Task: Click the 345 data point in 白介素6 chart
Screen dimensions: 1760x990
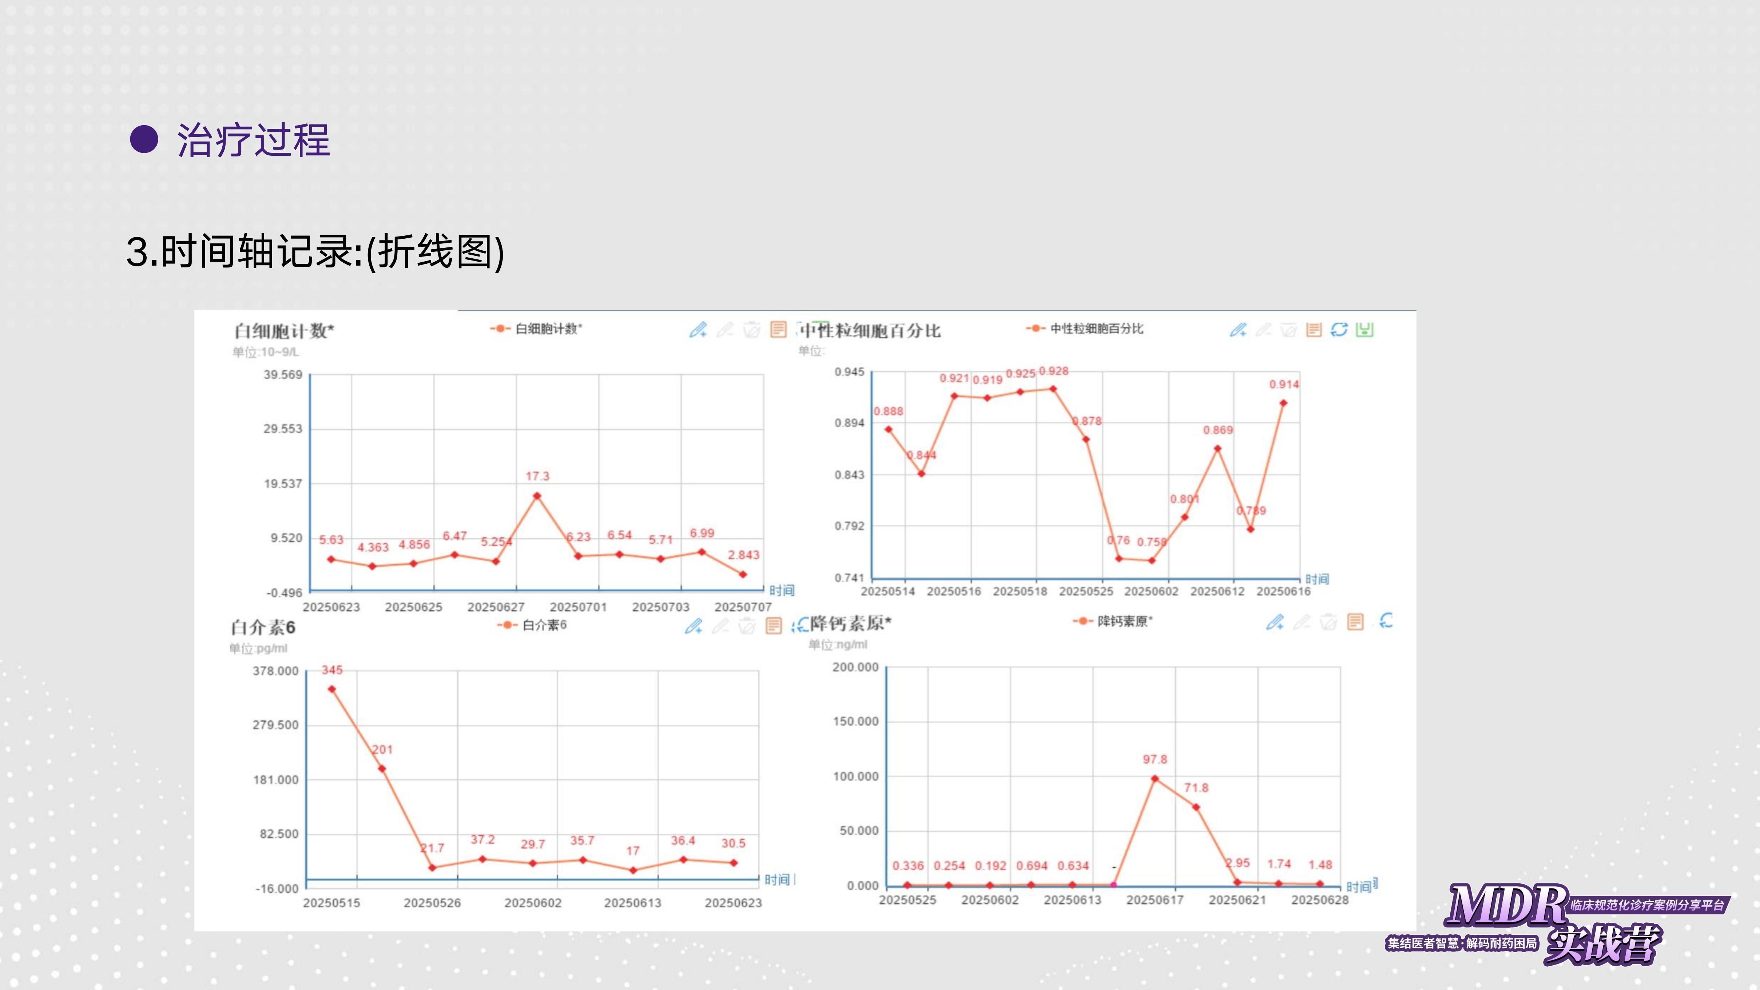Action: 332,689
